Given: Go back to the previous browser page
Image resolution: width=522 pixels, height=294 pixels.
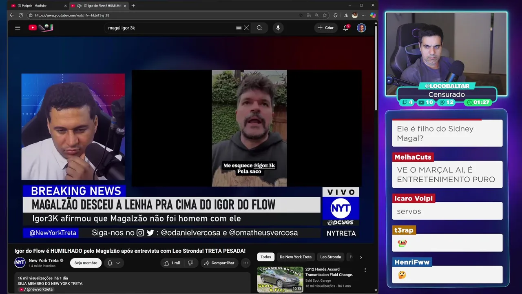Looking at the screenshot, I should [11, 15].
